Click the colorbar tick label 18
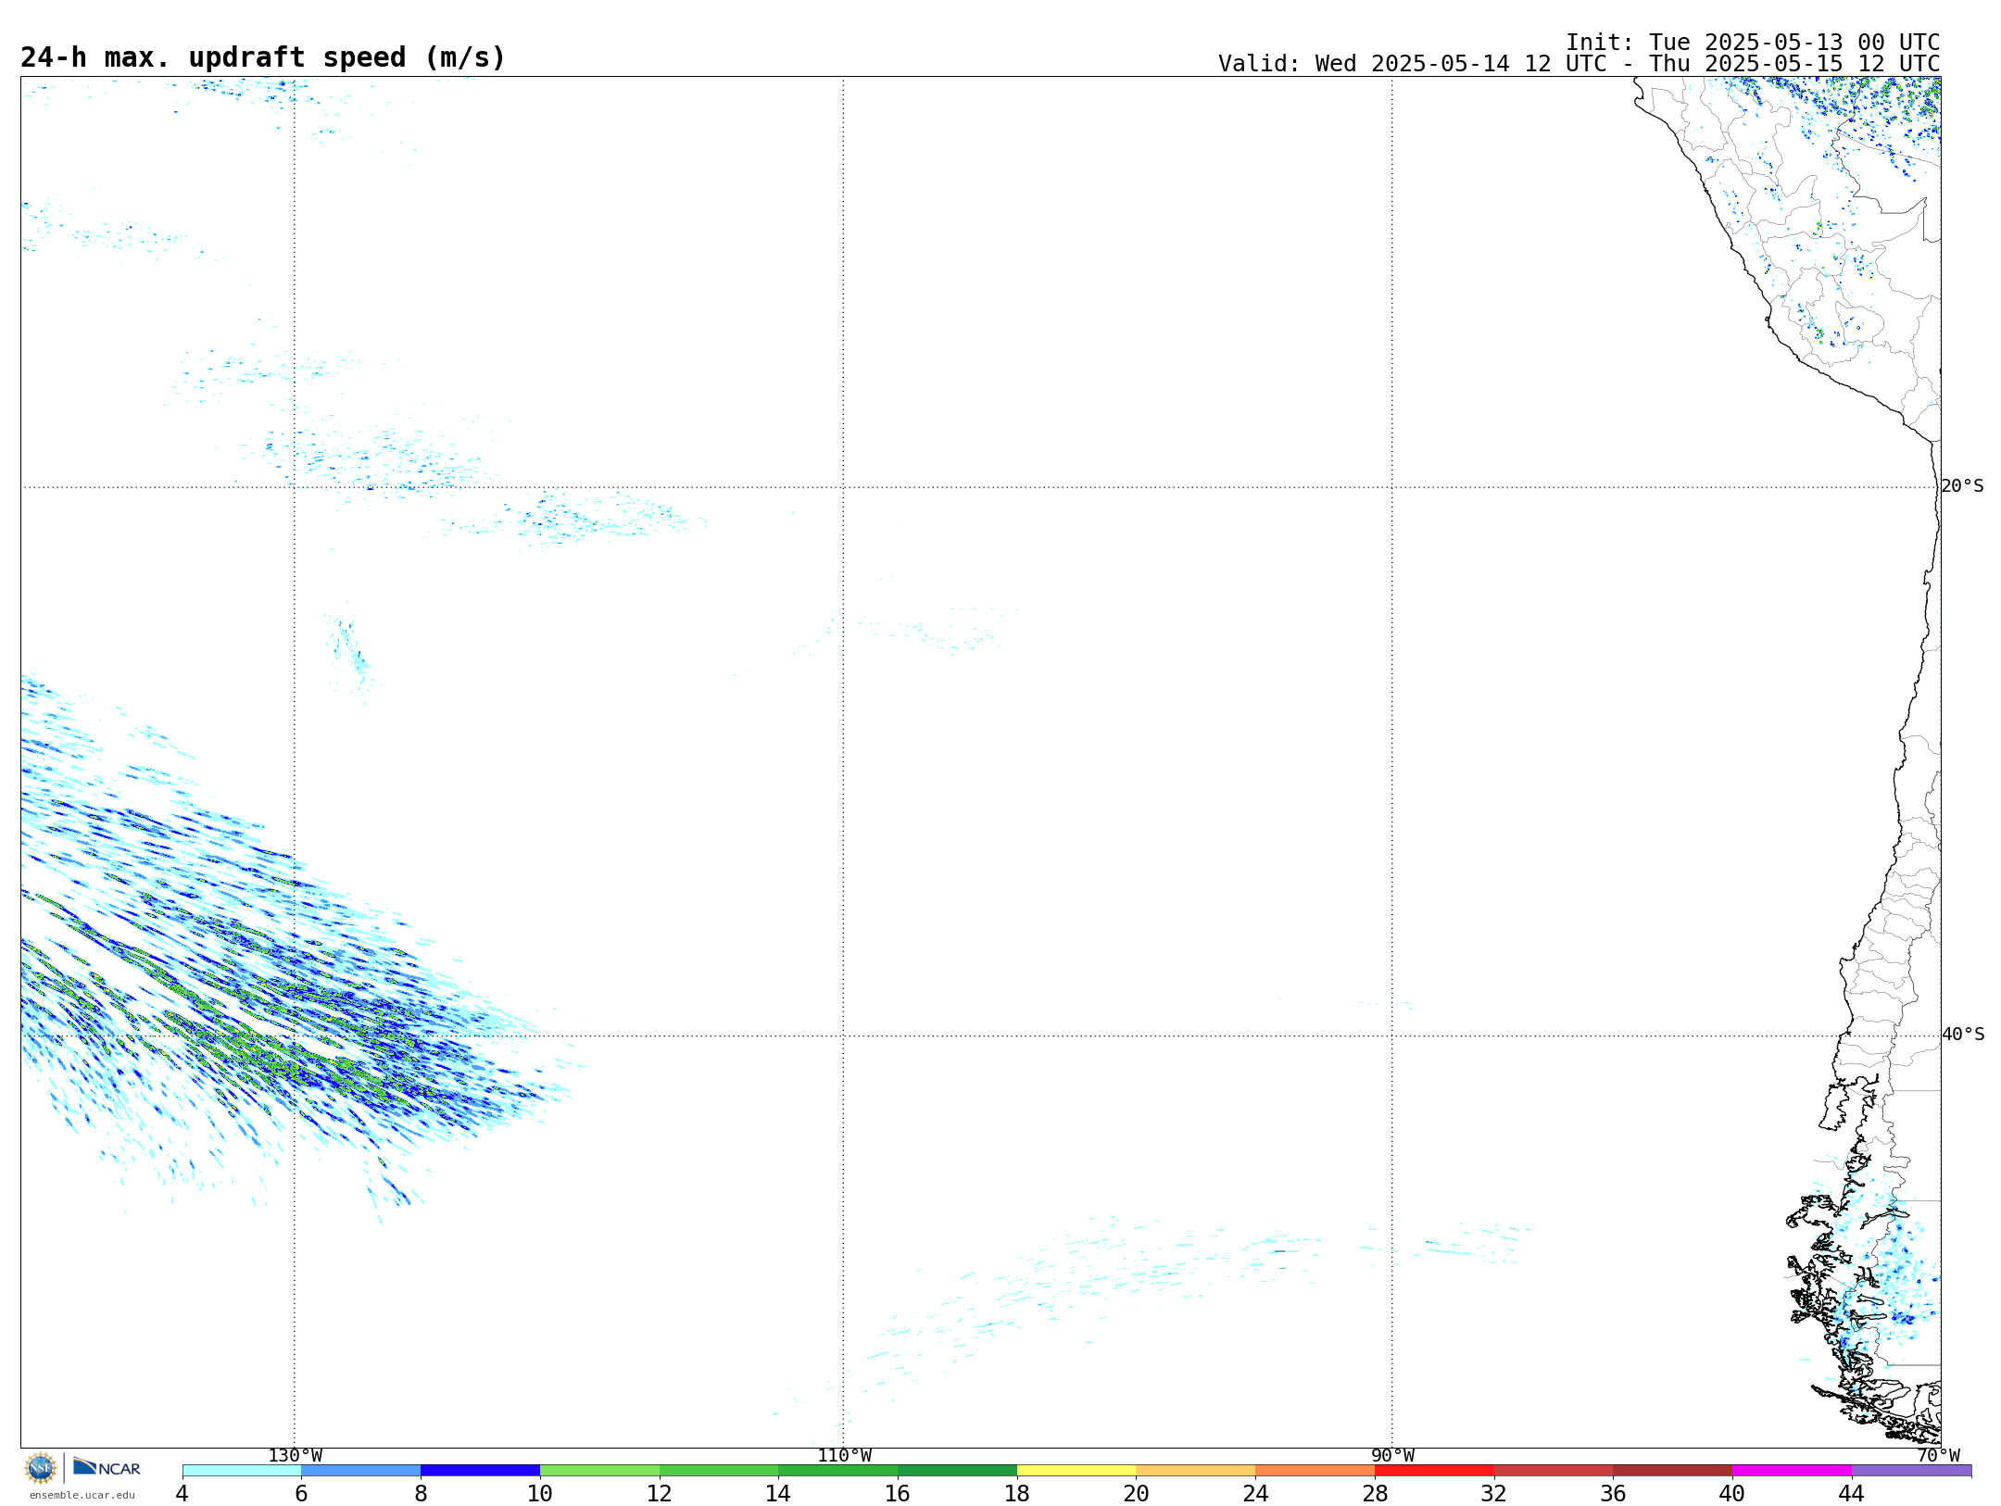This screenshot has width=2001, height=1506. point(1017,1493)
